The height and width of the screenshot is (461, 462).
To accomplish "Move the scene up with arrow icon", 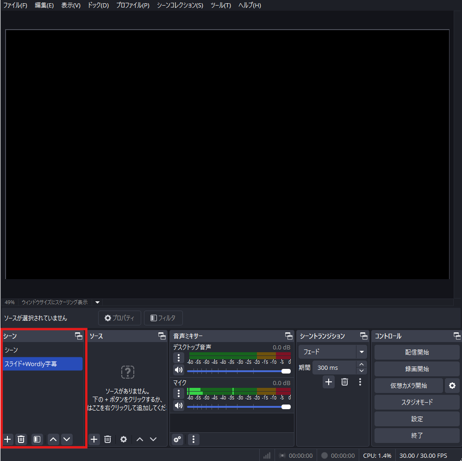I will click(53, 439).
